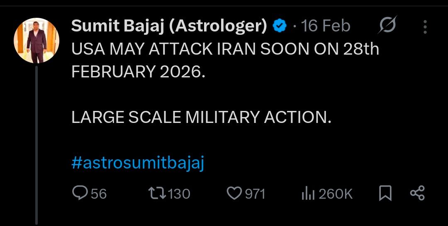Open the #astrosumitbajaj hashtag
Viewport: 448px width, 226px height.
click(x=138, y=163)
